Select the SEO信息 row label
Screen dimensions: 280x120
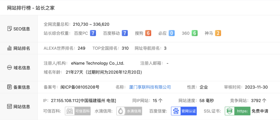click(22, 29)
